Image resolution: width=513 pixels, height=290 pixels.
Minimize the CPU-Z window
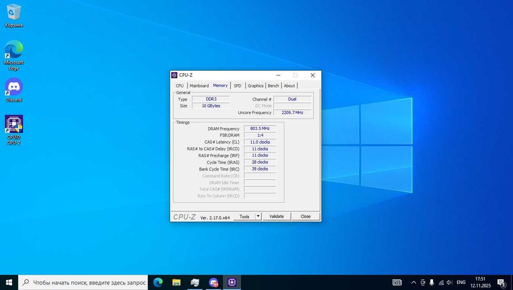[279, 75]
